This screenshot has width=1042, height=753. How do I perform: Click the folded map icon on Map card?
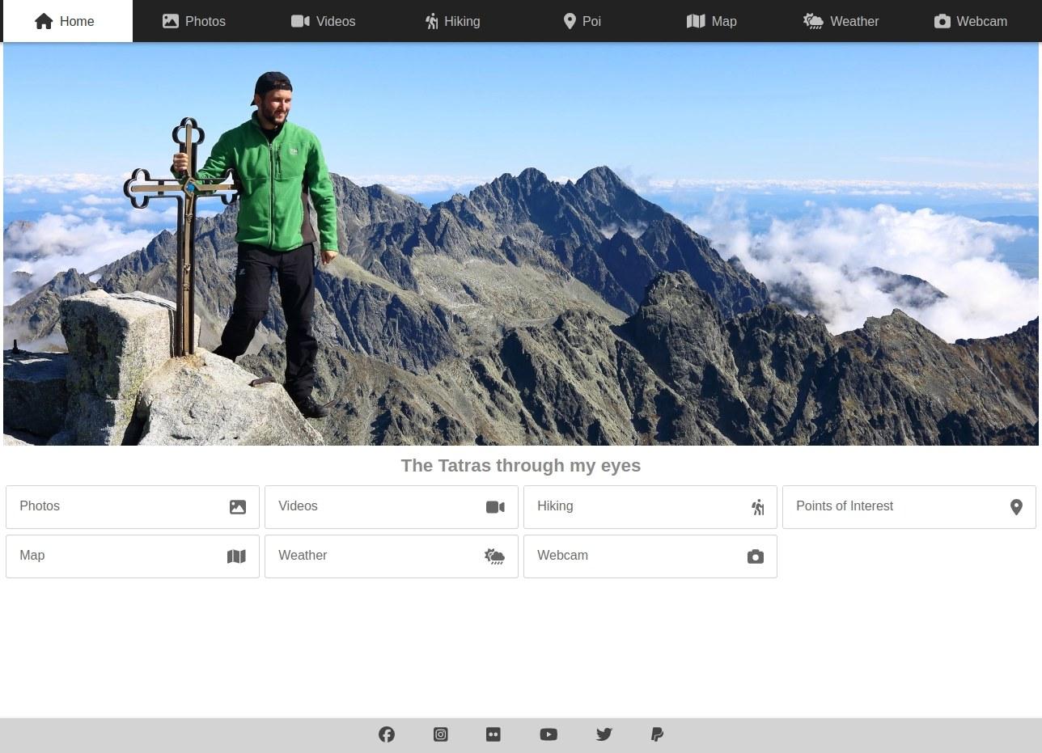coord(236,556)
